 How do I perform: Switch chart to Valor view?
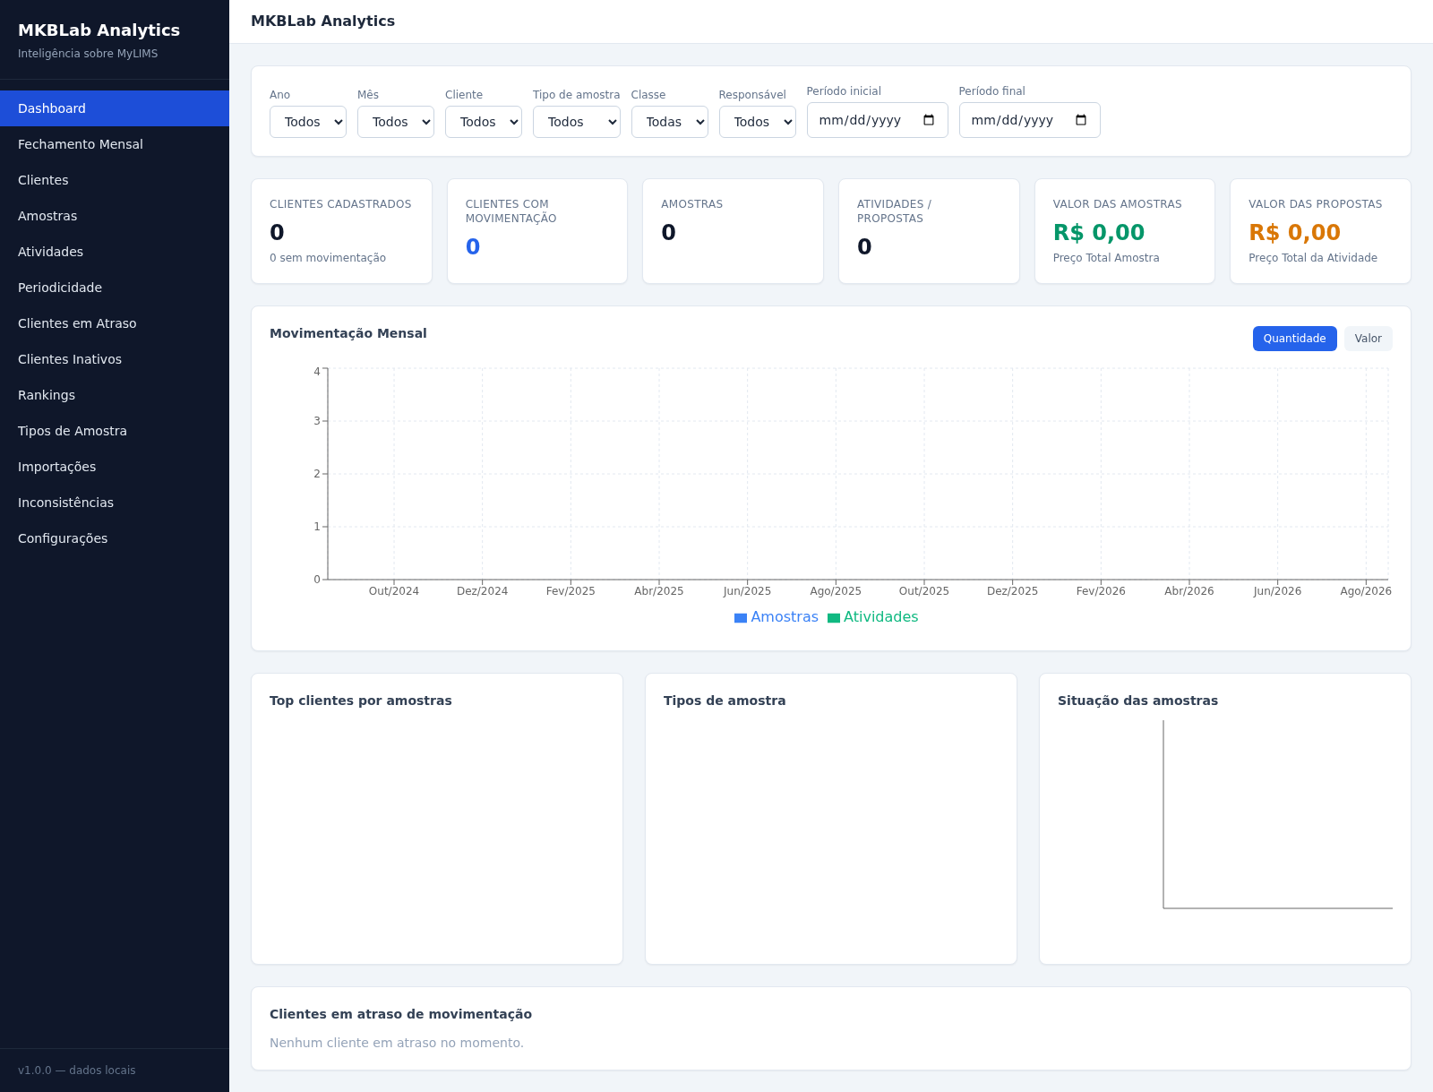click(x=1368, y=339)
